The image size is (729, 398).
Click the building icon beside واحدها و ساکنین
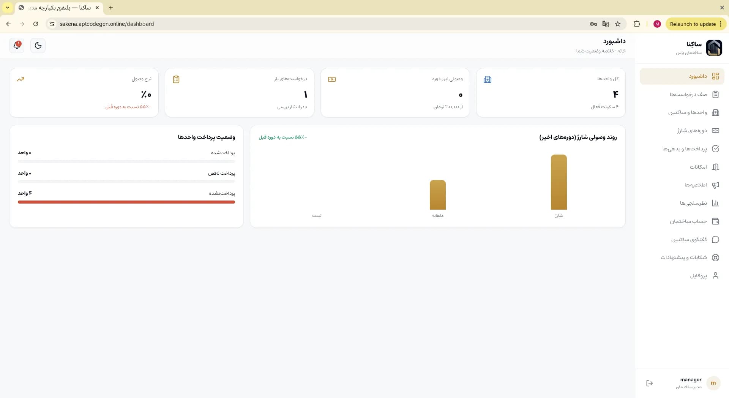715,112
